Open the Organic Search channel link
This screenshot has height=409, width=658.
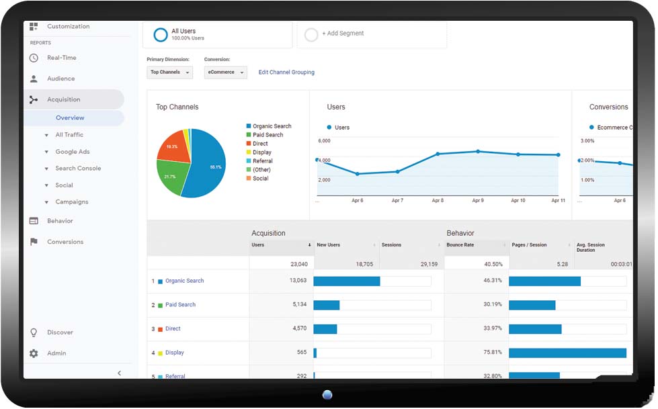tap(184, 281)
